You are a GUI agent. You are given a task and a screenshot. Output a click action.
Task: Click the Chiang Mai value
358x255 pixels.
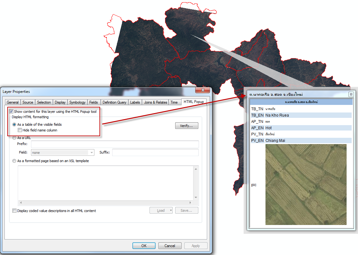(275, 141)
